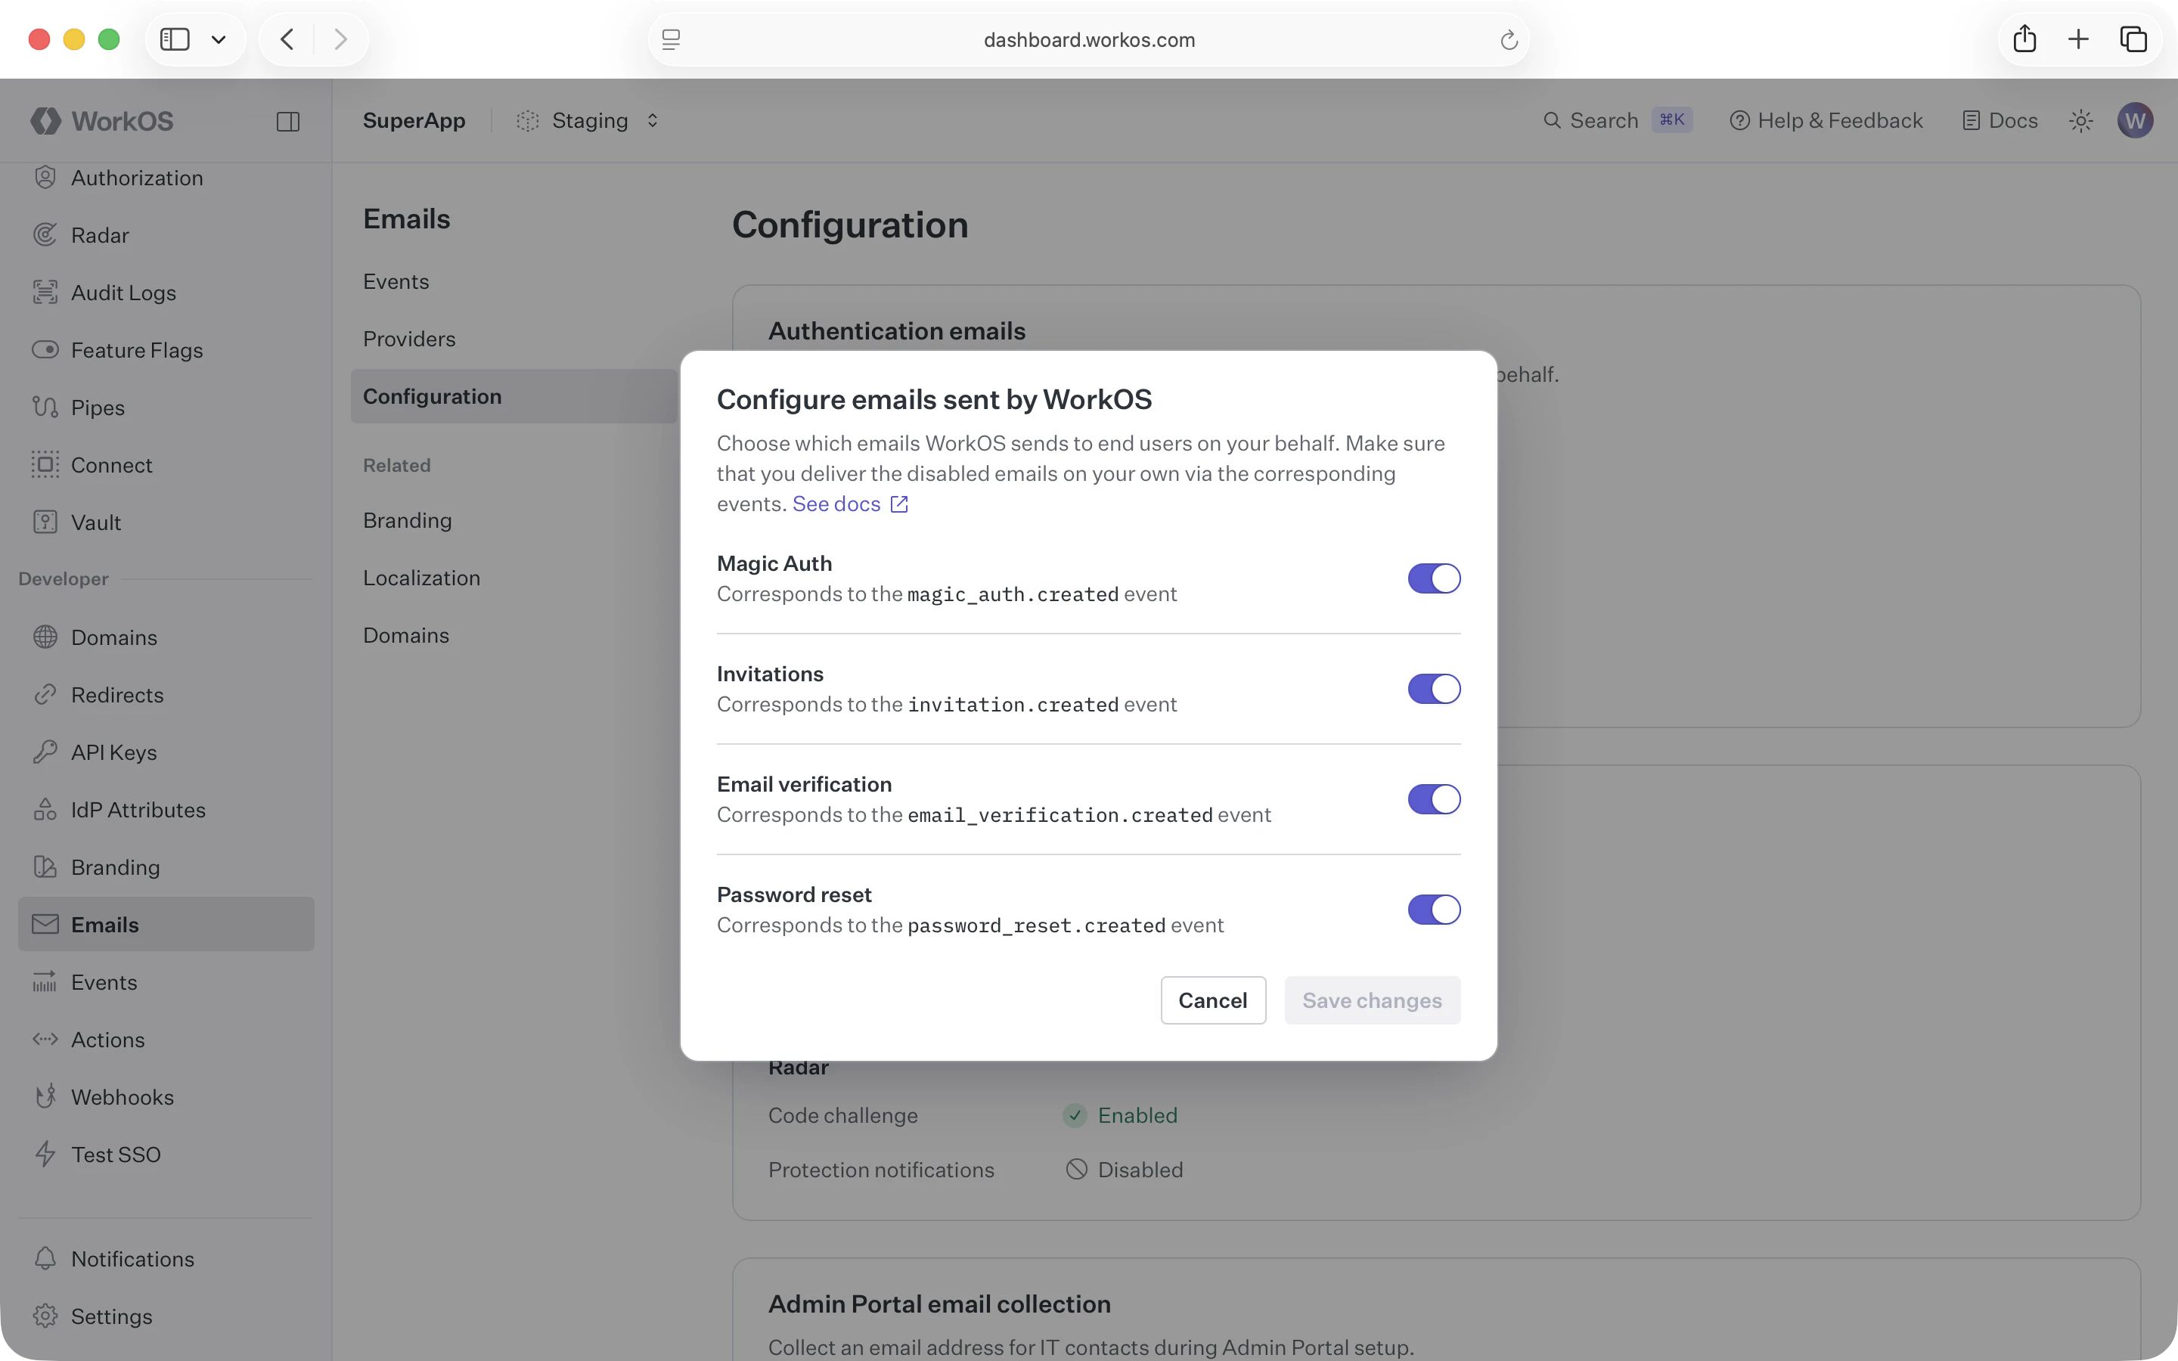The width and height of the screenshot is (2178, 1361).
Task: Open the Audit Logs icon
Action: (45, 293)
